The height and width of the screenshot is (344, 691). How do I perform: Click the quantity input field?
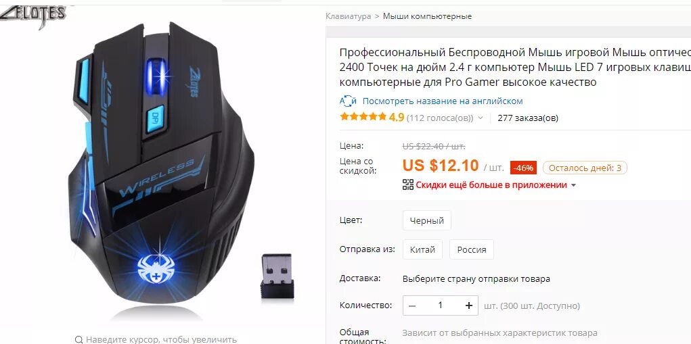(x=440, y=305)
